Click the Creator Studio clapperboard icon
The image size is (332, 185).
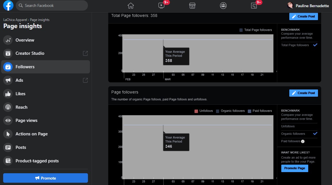[8, 53]
